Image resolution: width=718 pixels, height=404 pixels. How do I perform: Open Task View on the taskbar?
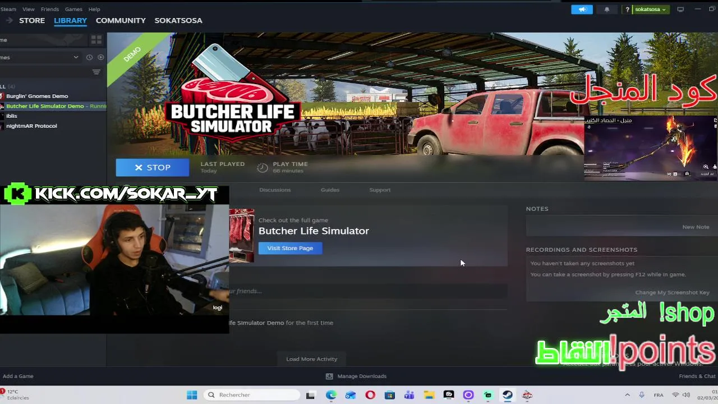(310, 395)
